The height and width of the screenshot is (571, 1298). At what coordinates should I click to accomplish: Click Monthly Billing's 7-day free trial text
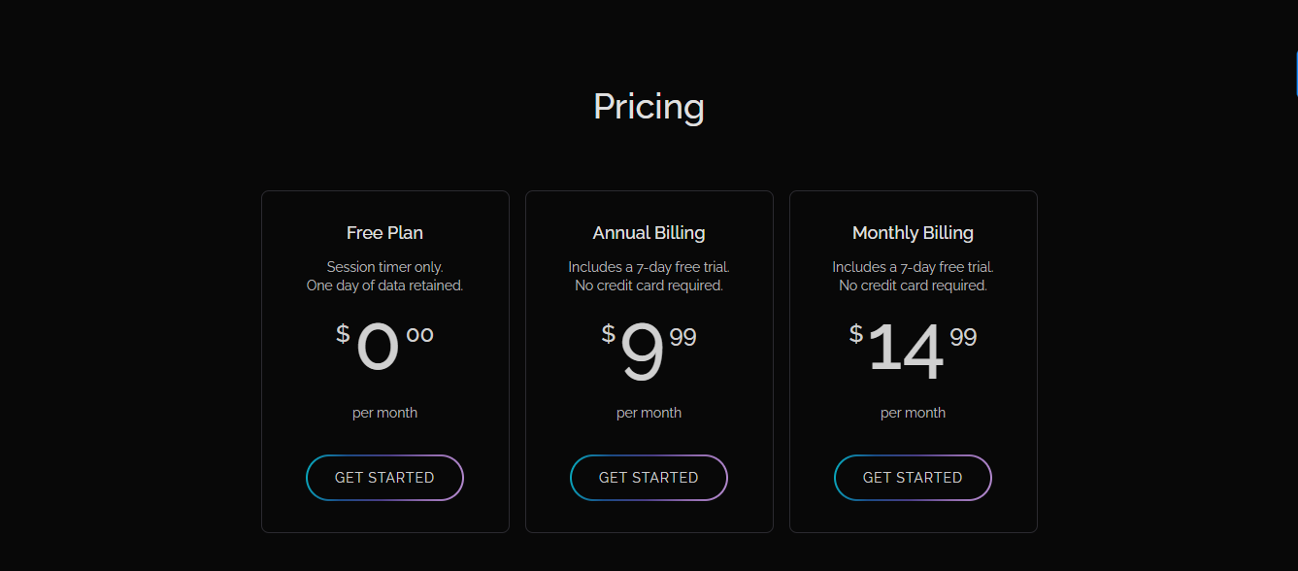pos(913,267)
